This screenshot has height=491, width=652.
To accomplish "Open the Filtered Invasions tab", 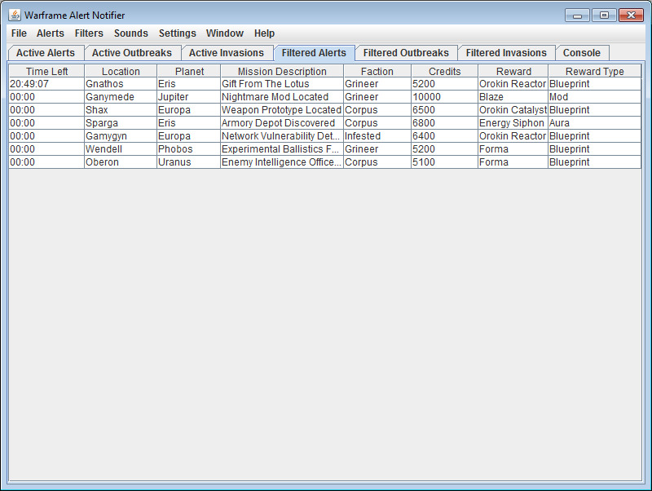I will (506, 53).
